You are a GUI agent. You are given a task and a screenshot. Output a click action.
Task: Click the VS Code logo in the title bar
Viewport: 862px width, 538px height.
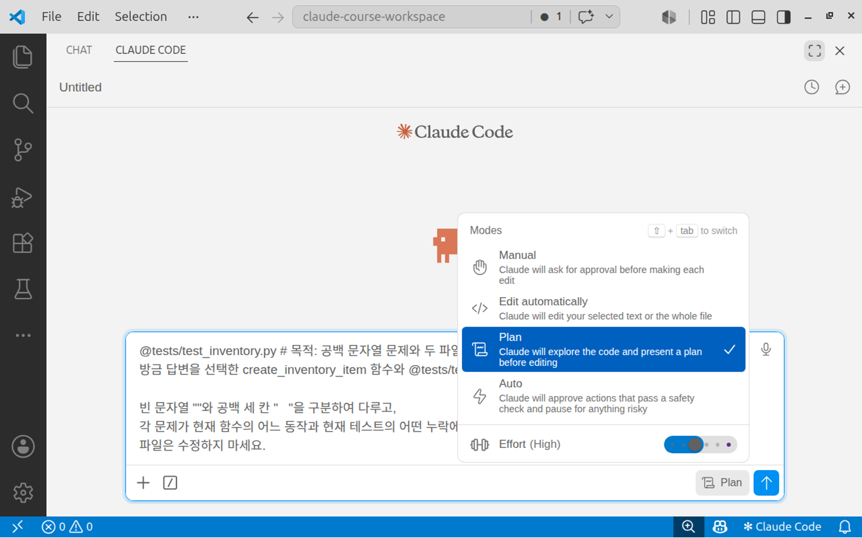click(18, 17)
